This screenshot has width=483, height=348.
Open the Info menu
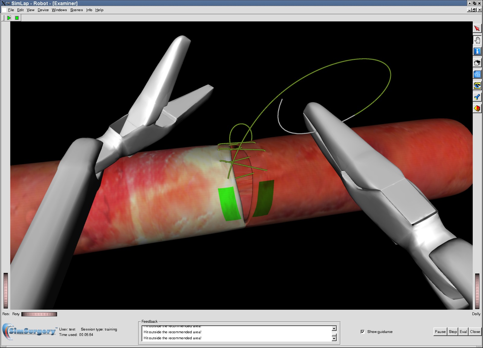click(89, 10)
